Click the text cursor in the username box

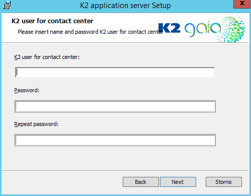tap(17, 73)
